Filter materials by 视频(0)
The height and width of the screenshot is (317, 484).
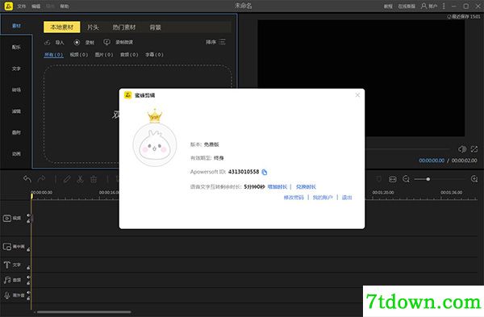(x=79, y=55)
